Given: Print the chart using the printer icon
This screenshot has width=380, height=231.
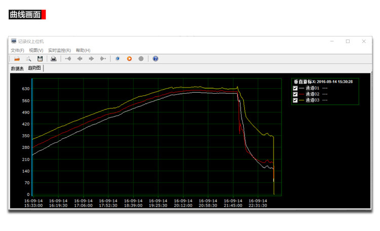Looking at the screenshot, I should point(54,59).
